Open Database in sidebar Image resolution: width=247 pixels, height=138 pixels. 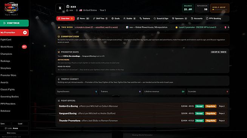point(5,111)
